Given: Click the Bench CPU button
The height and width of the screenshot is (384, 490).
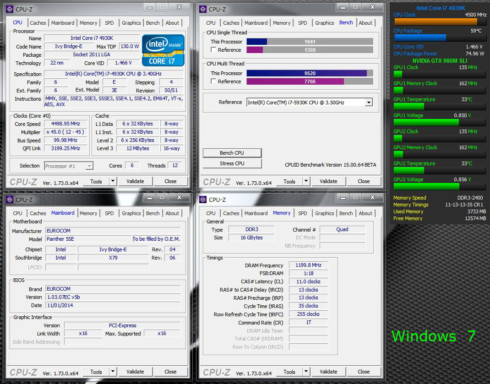Looking at the screenshot, I should pos(232,153).
